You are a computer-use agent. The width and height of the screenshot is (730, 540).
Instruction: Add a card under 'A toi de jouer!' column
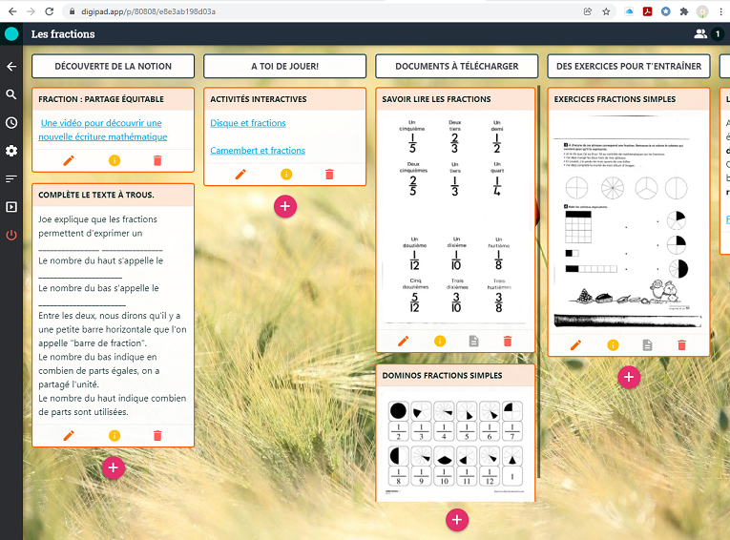click(x=284, y=205)
